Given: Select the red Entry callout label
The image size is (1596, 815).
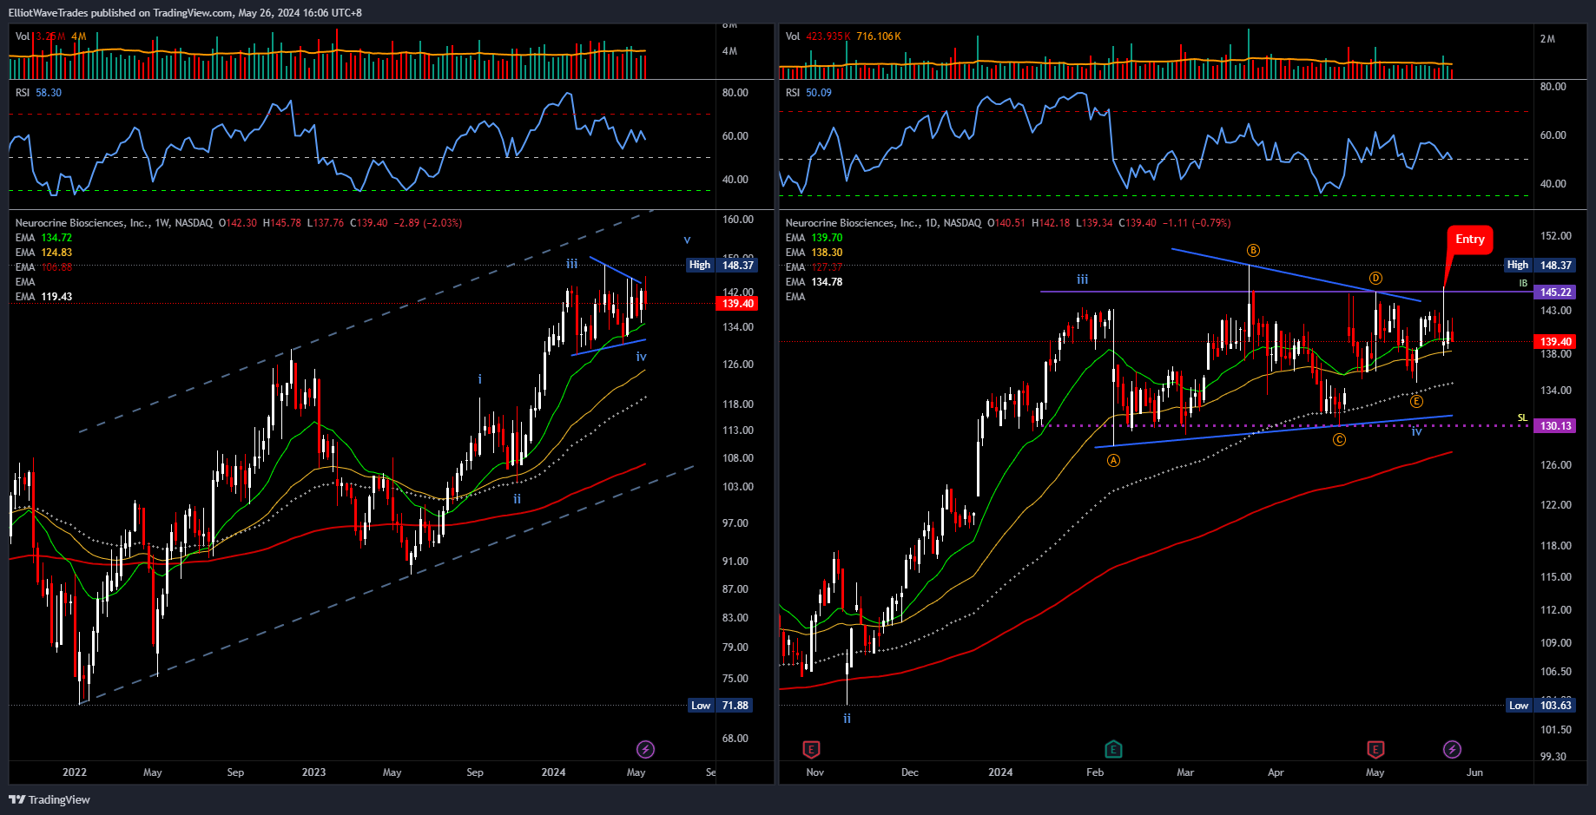Looking at the screenshot, I should coord(1469,239).
